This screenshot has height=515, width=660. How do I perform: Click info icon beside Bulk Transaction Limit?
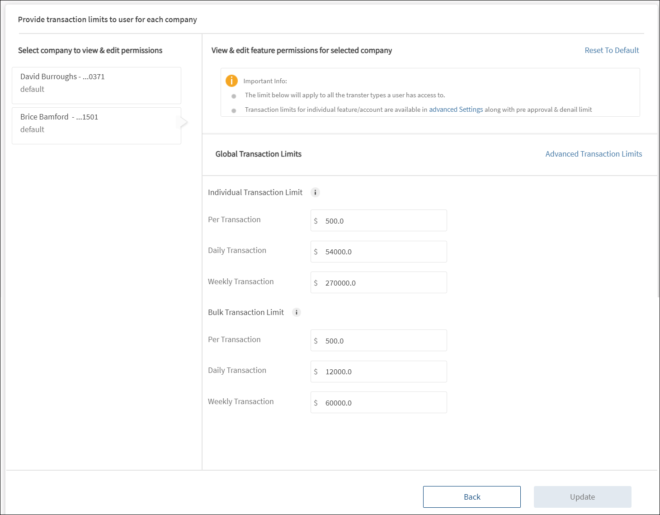297,312
